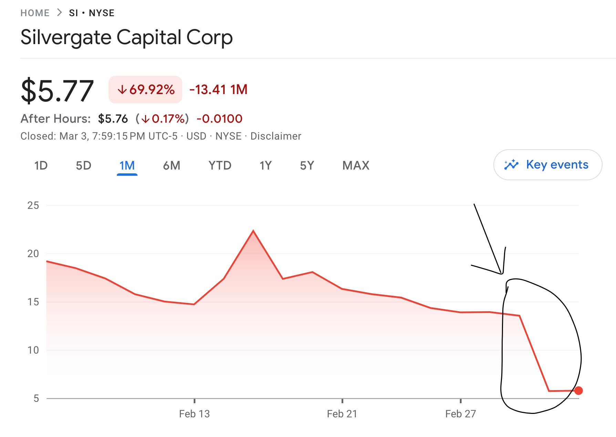Open the HOME breadcrumb link

(35, 13)
